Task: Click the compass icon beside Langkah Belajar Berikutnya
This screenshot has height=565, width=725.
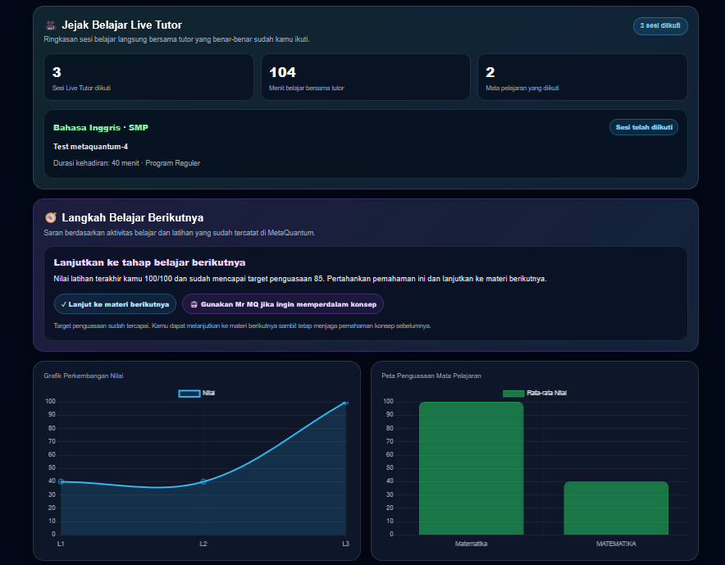Action: click(51, 218)
